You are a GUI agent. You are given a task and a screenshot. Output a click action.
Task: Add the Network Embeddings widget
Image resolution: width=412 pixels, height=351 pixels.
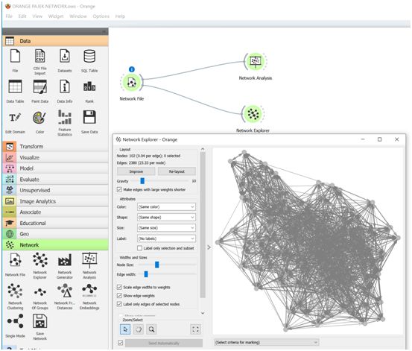click(x=89, y=290)
